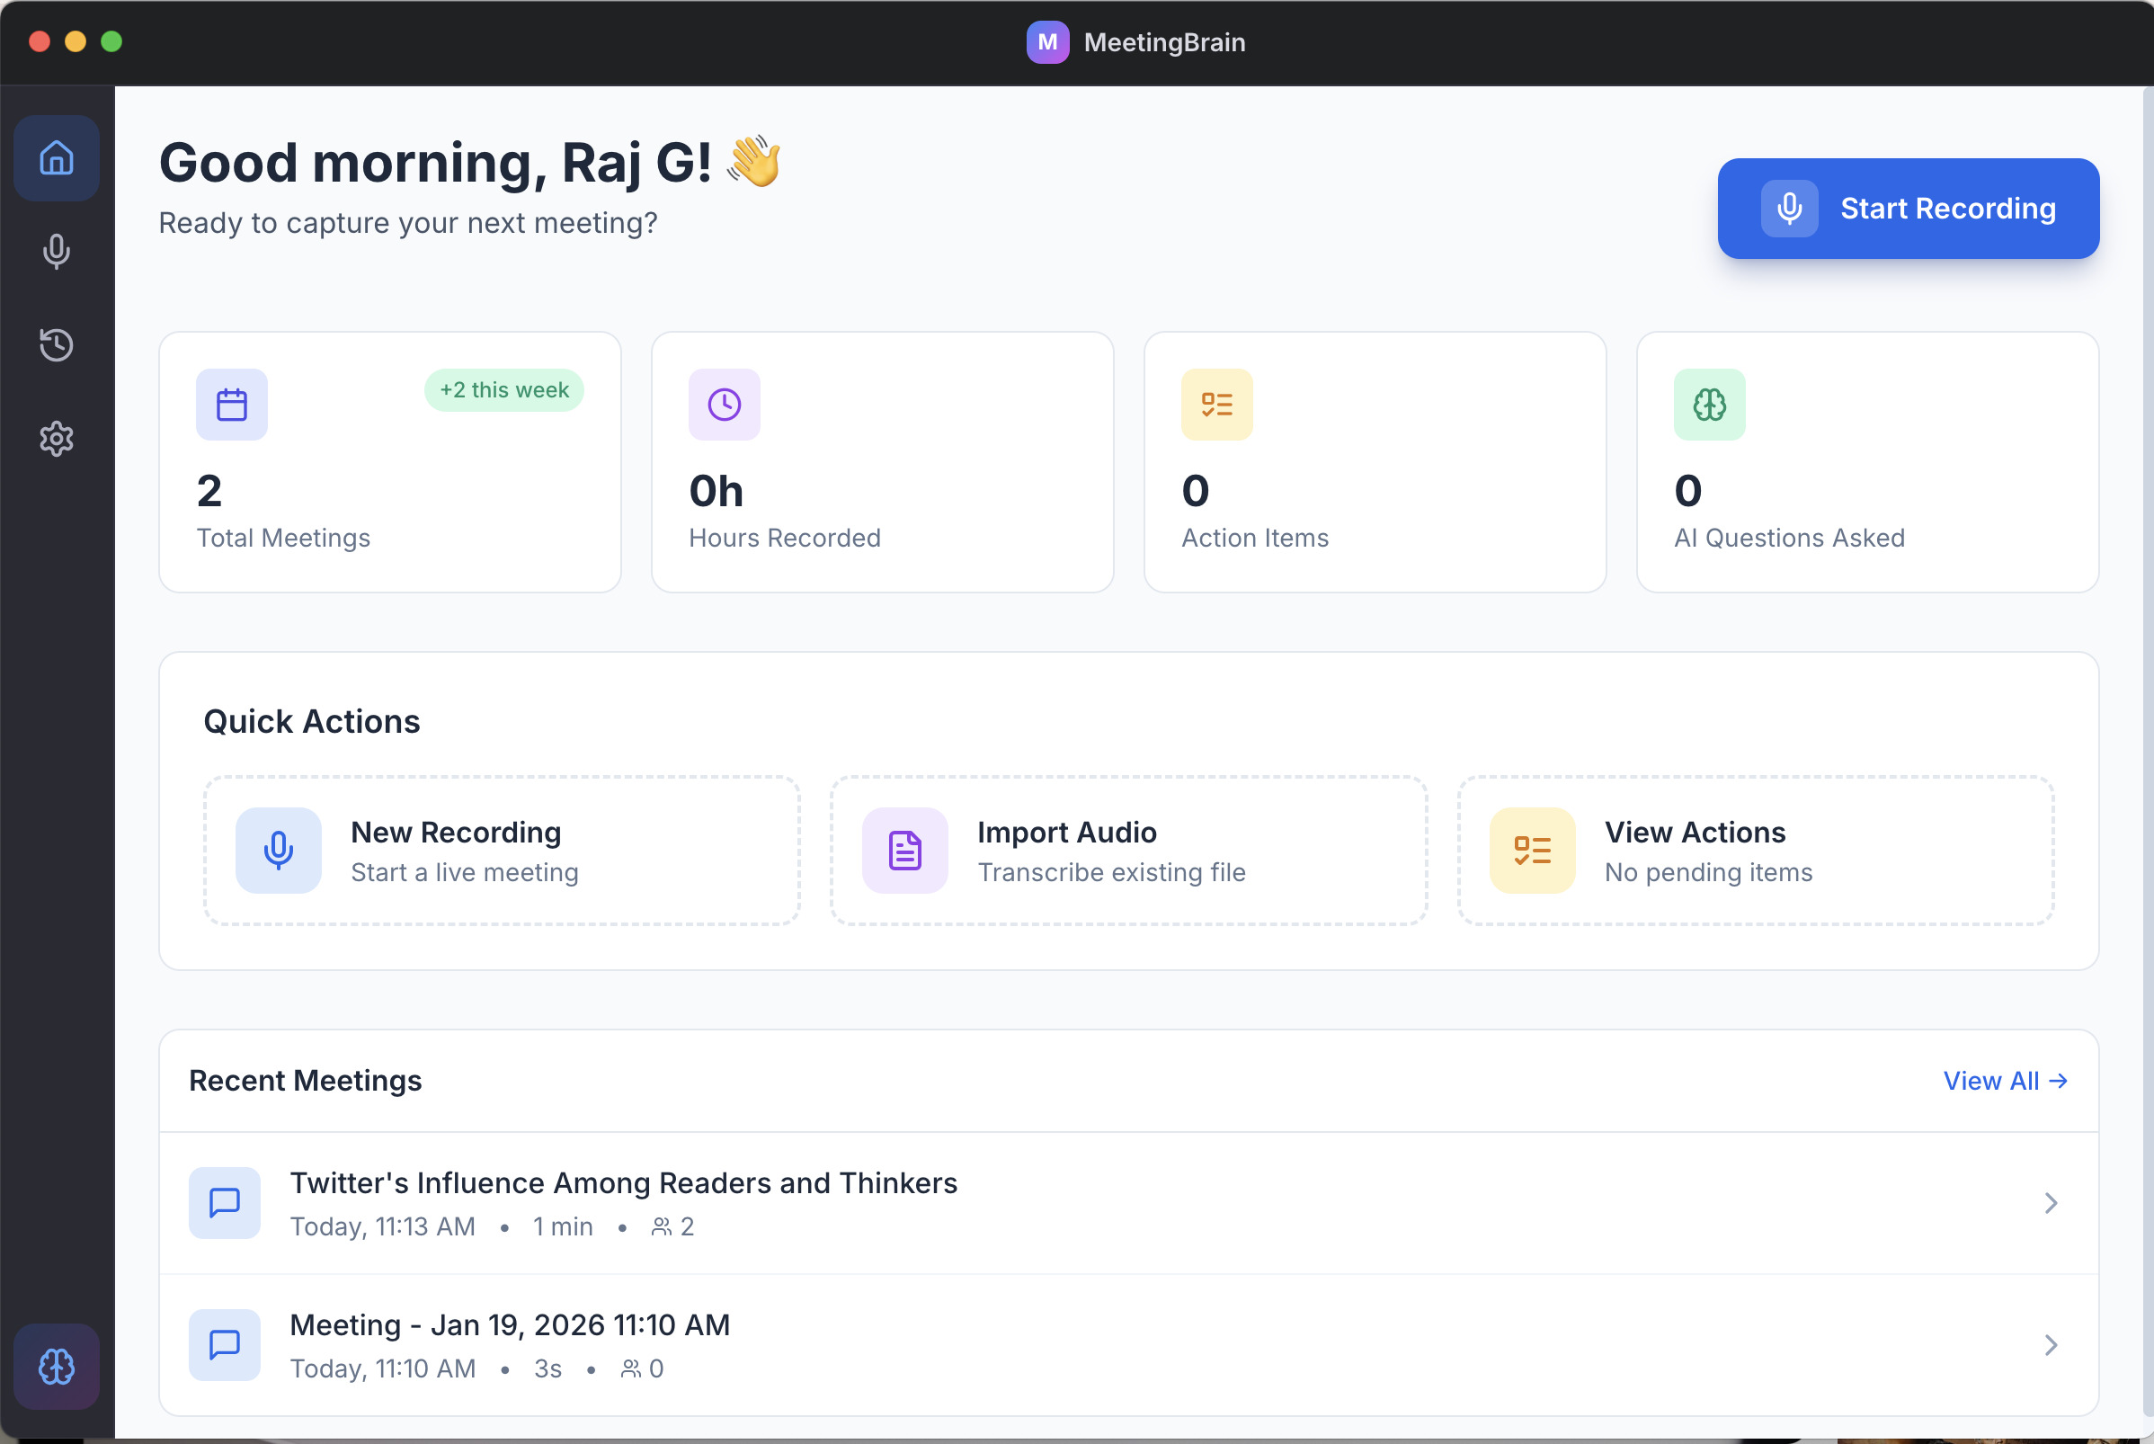Click the AI brain icon at sidebar bottom

56,1366
